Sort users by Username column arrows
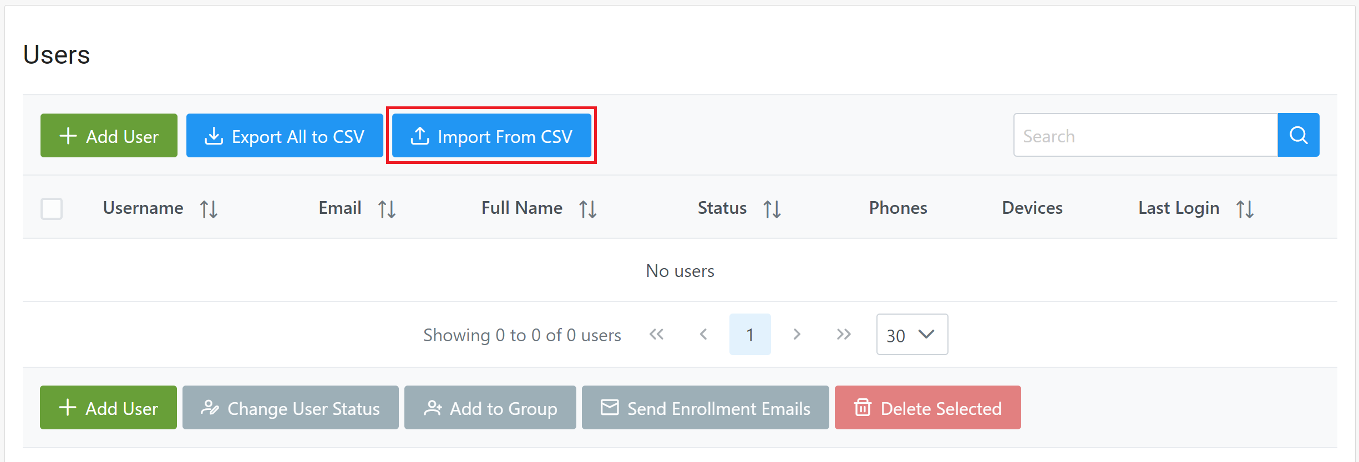The width and height of the screenshot is (1359, 462). coord(209,209)
